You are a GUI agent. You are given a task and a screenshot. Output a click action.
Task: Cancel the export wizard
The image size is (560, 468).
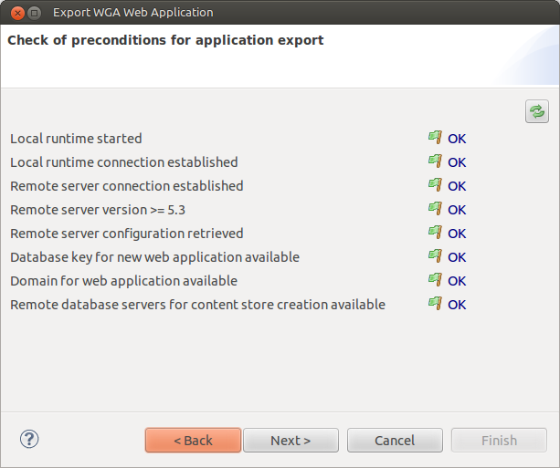[395, 441]
